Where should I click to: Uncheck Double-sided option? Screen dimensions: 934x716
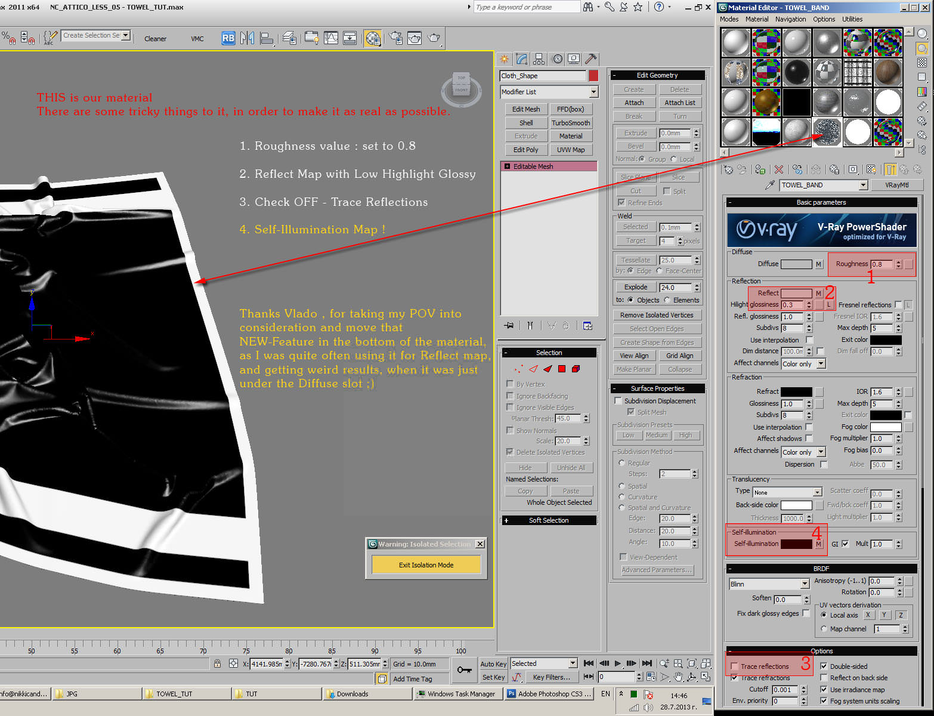tap(824, 666)
